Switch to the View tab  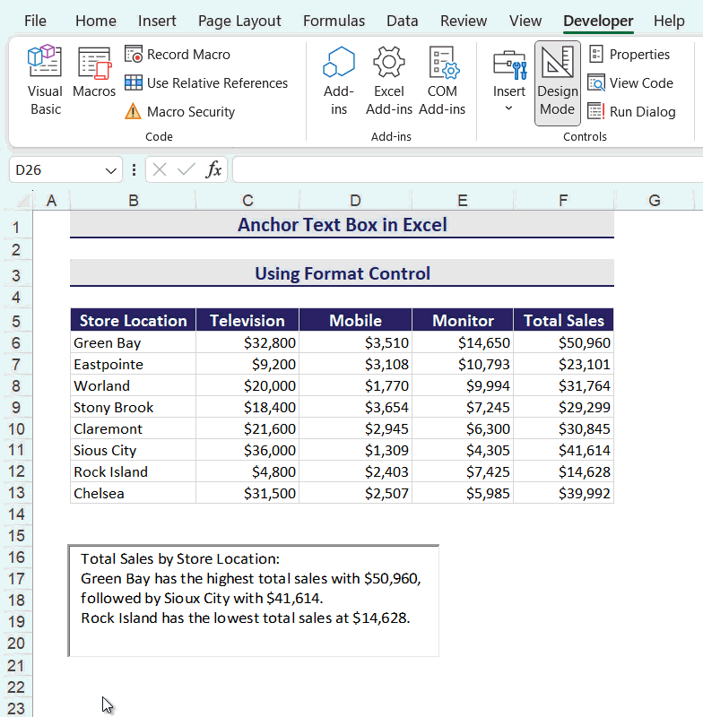coord(525,21)
